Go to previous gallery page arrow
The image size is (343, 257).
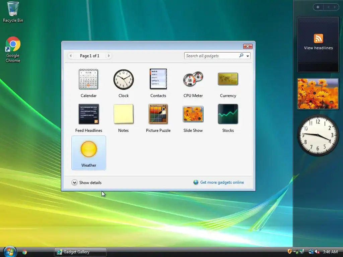point(70,56)
